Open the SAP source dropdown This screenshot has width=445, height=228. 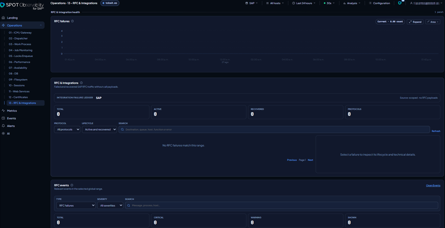(252, 3)
